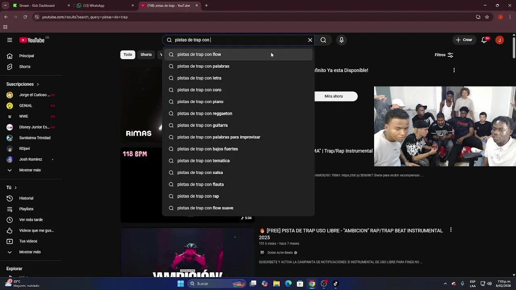The height and width of the screenshot is (290, 516).
Task: Open more options for top ad result
Action: [x=454, y=70]
